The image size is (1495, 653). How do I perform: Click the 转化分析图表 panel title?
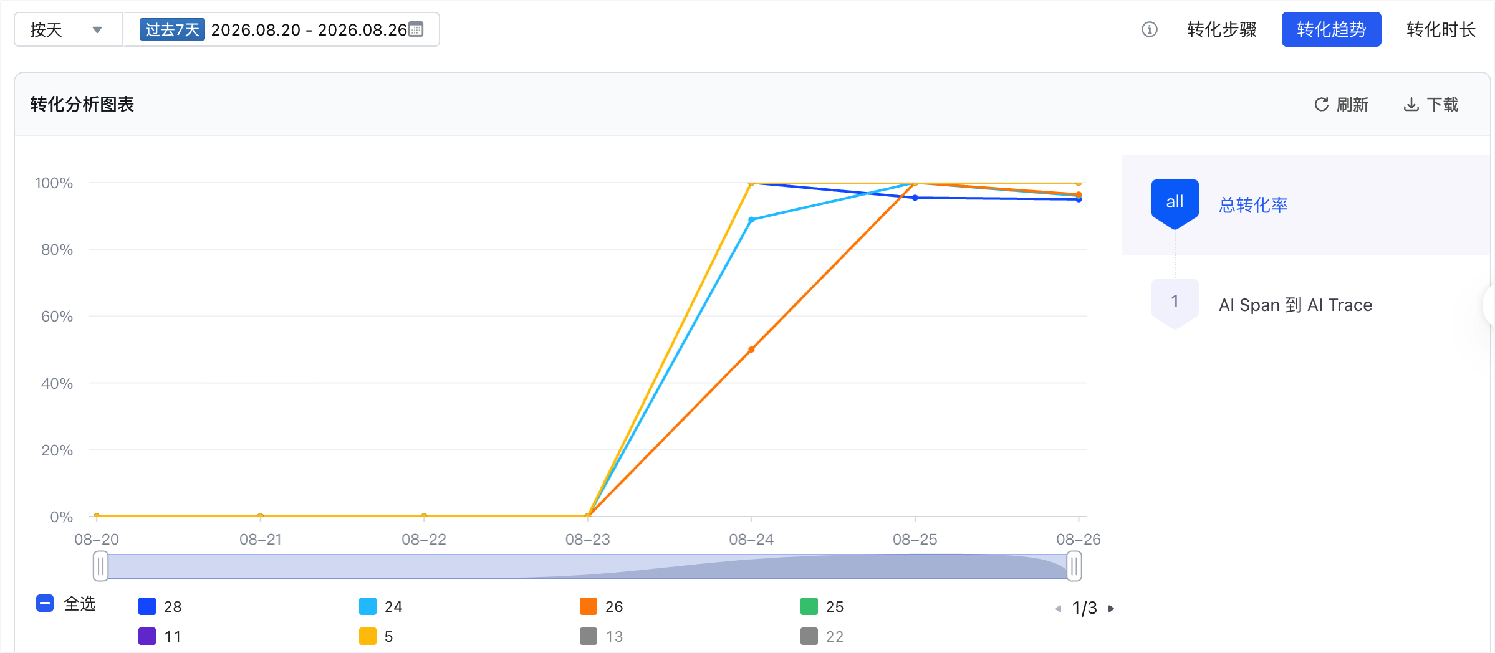tap(82, 104)
